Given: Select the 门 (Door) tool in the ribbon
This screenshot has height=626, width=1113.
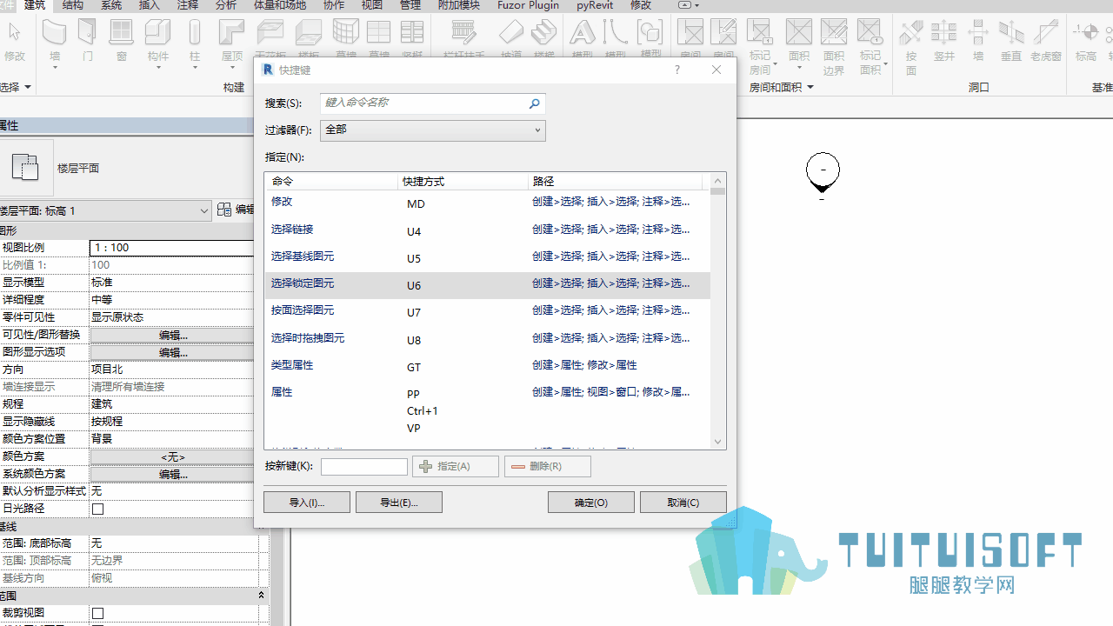Looking at the screenshot, I should 88,40.
